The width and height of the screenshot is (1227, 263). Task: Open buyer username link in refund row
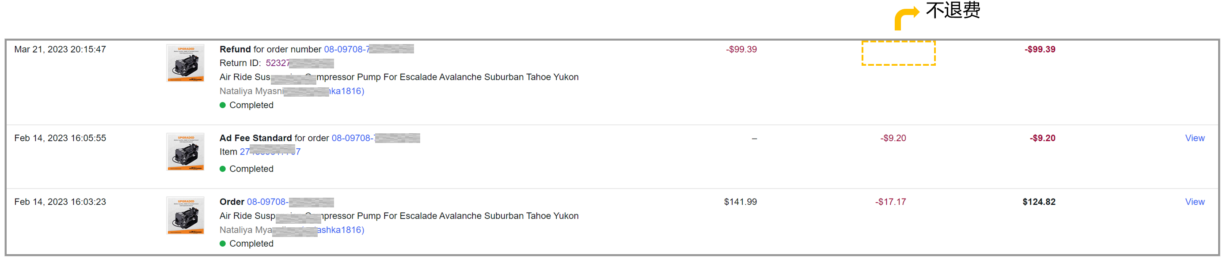click(346, 91)
